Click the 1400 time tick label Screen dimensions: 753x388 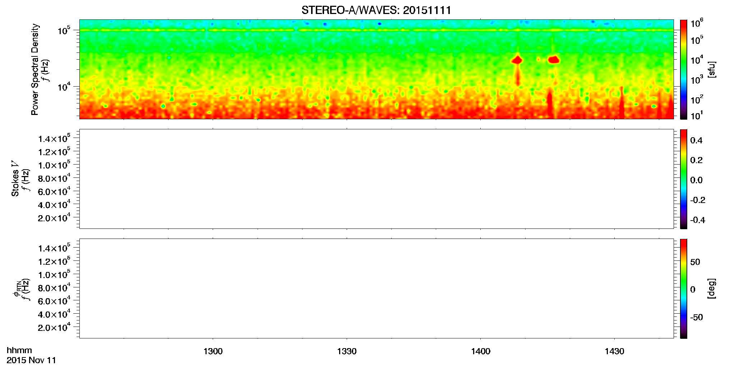(481, 351)
